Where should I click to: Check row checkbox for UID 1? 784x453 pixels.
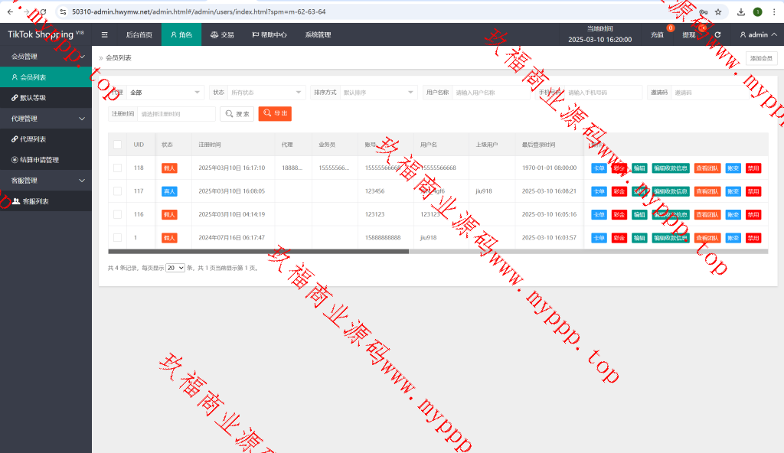pos(117,237)
